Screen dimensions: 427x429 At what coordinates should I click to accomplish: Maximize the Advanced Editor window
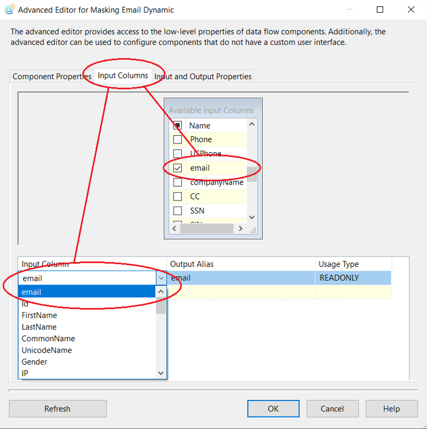point(380,10)
